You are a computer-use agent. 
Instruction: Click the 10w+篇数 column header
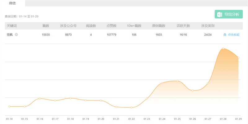(x=134, y=26)
